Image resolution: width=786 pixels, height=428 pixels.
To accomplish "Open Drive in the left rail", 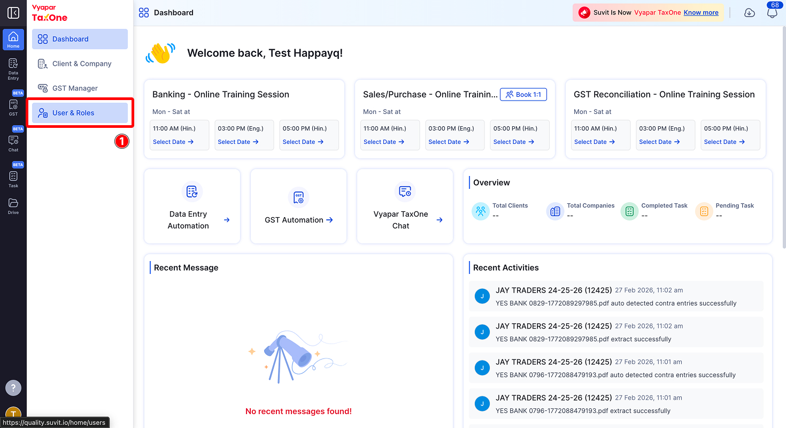I will 13,206.
